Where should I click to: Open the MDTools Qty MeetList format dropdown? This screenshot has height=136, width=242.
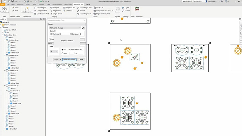[65, 28]
